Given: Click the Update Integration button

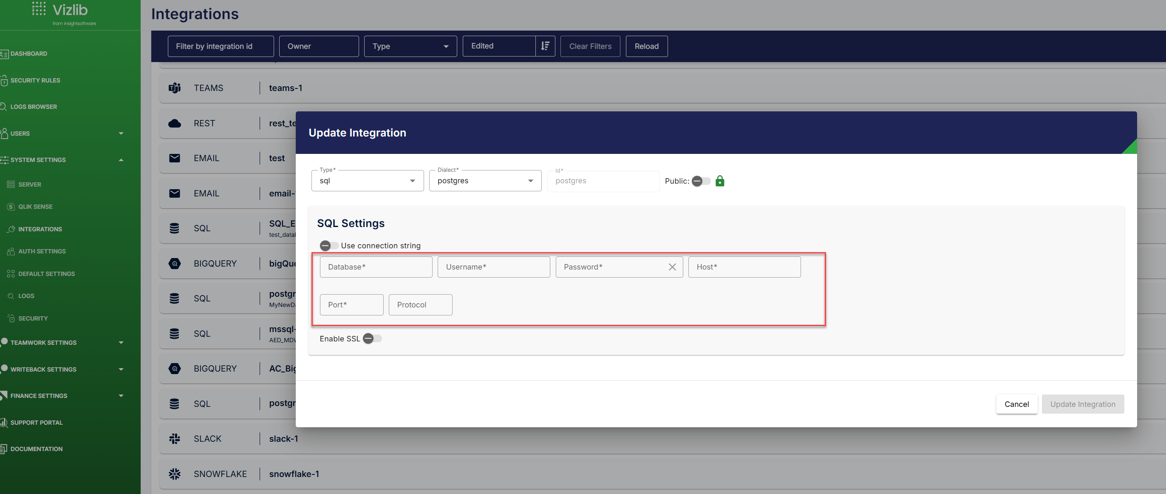Looking at the screenshot, I should coord(1083,404).
